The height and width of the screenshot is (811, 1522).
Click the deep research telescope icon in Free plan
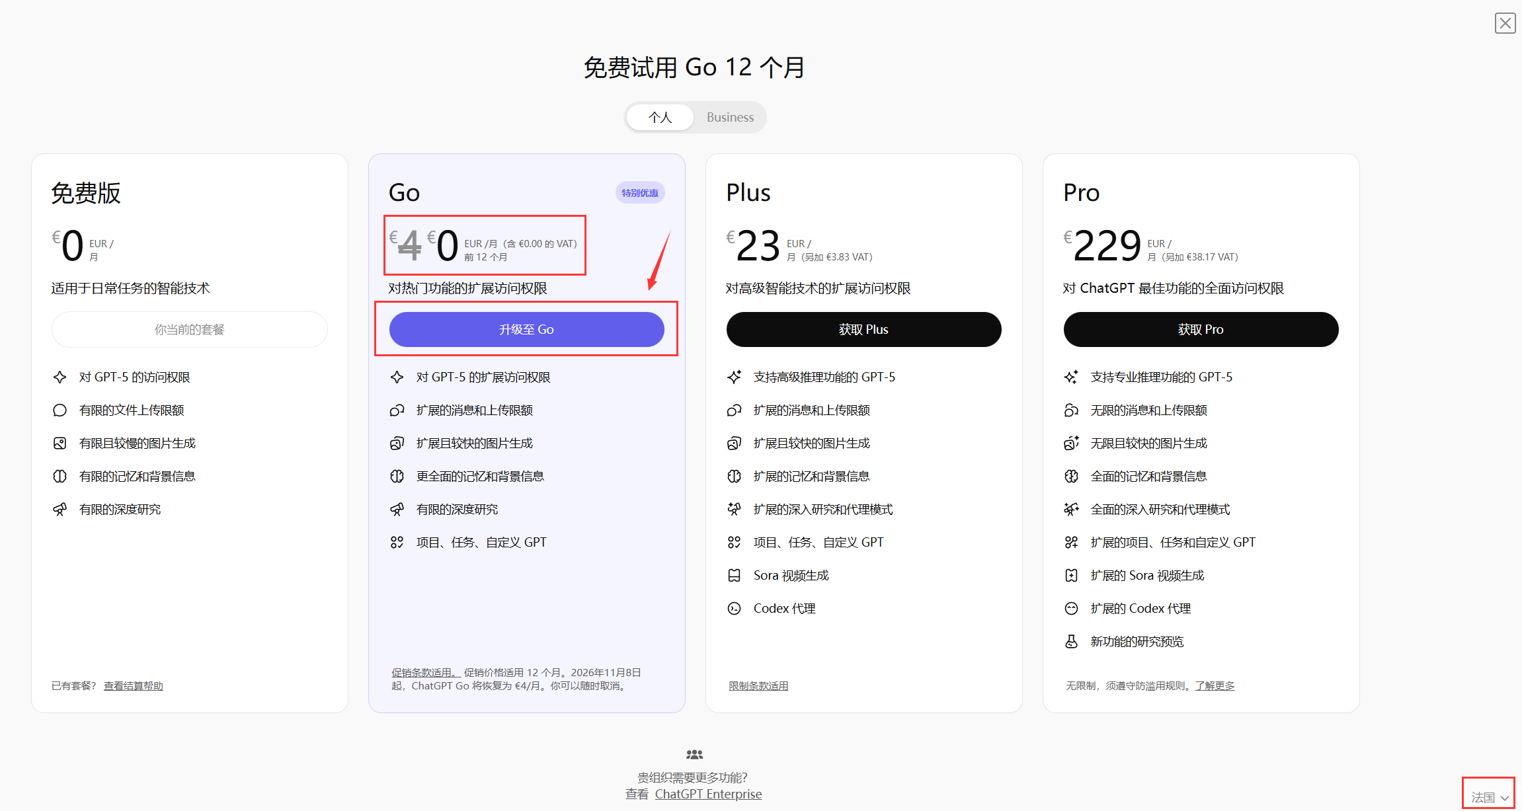click(60, 510)
